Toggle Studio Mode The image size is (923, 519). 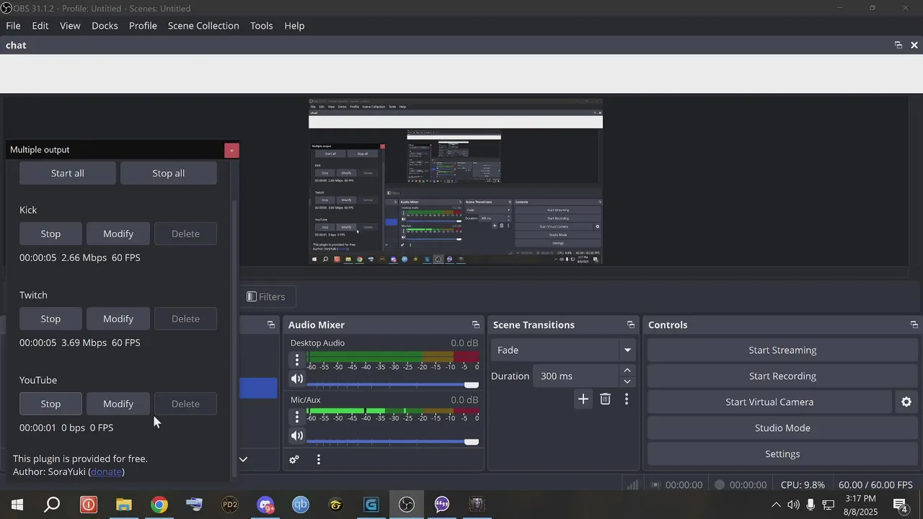[782, 428]
